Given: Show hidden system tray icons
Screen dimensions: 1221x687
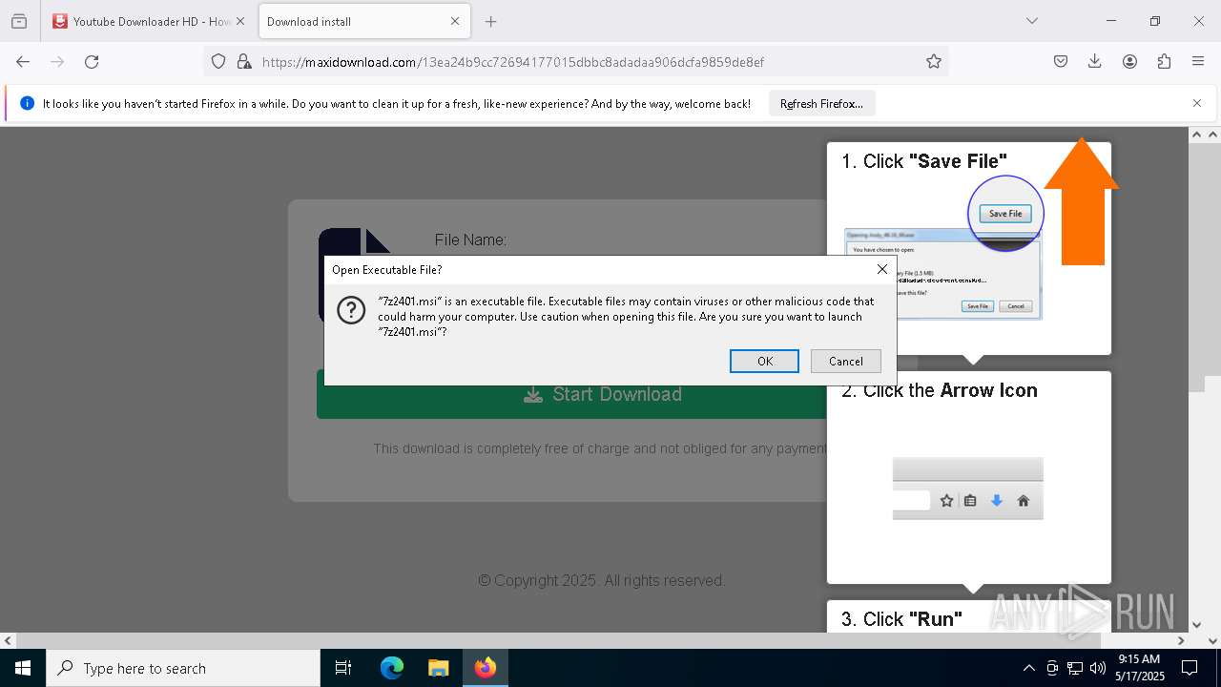Looking at the screenshot, I should click(x=1028, y=668).
